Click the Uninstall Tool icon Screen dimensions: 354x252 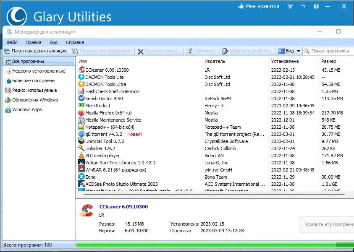point(81,141)
